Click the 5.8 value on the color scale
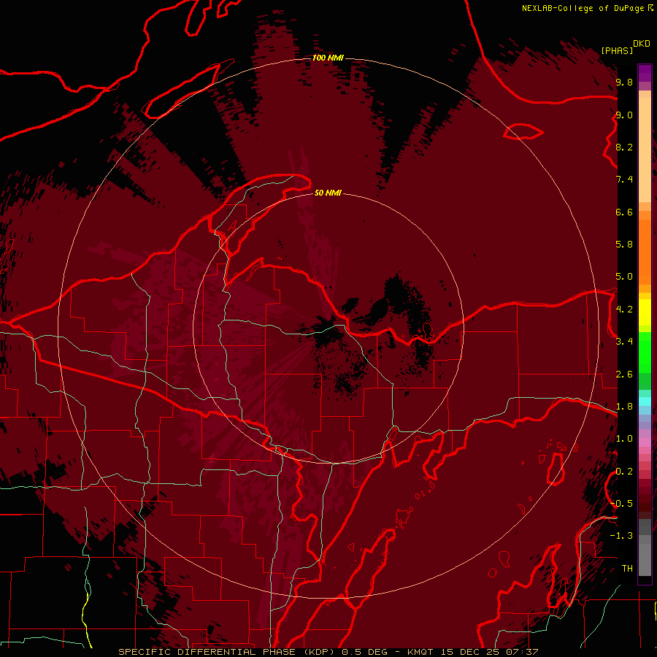Viewport: 657px width, 657px height. 624,245
